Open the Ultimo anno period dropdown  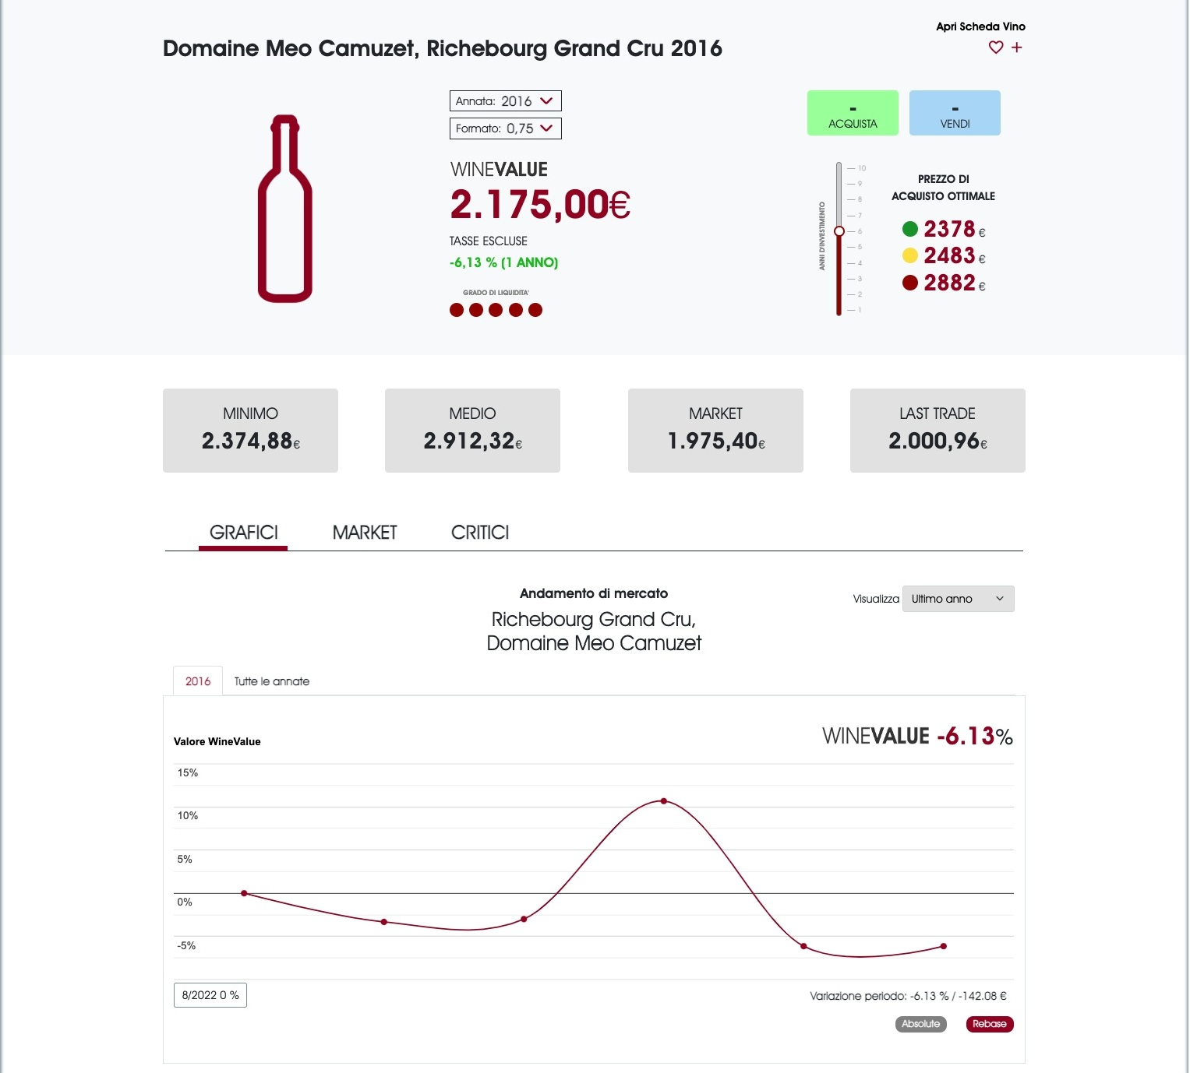958,599
